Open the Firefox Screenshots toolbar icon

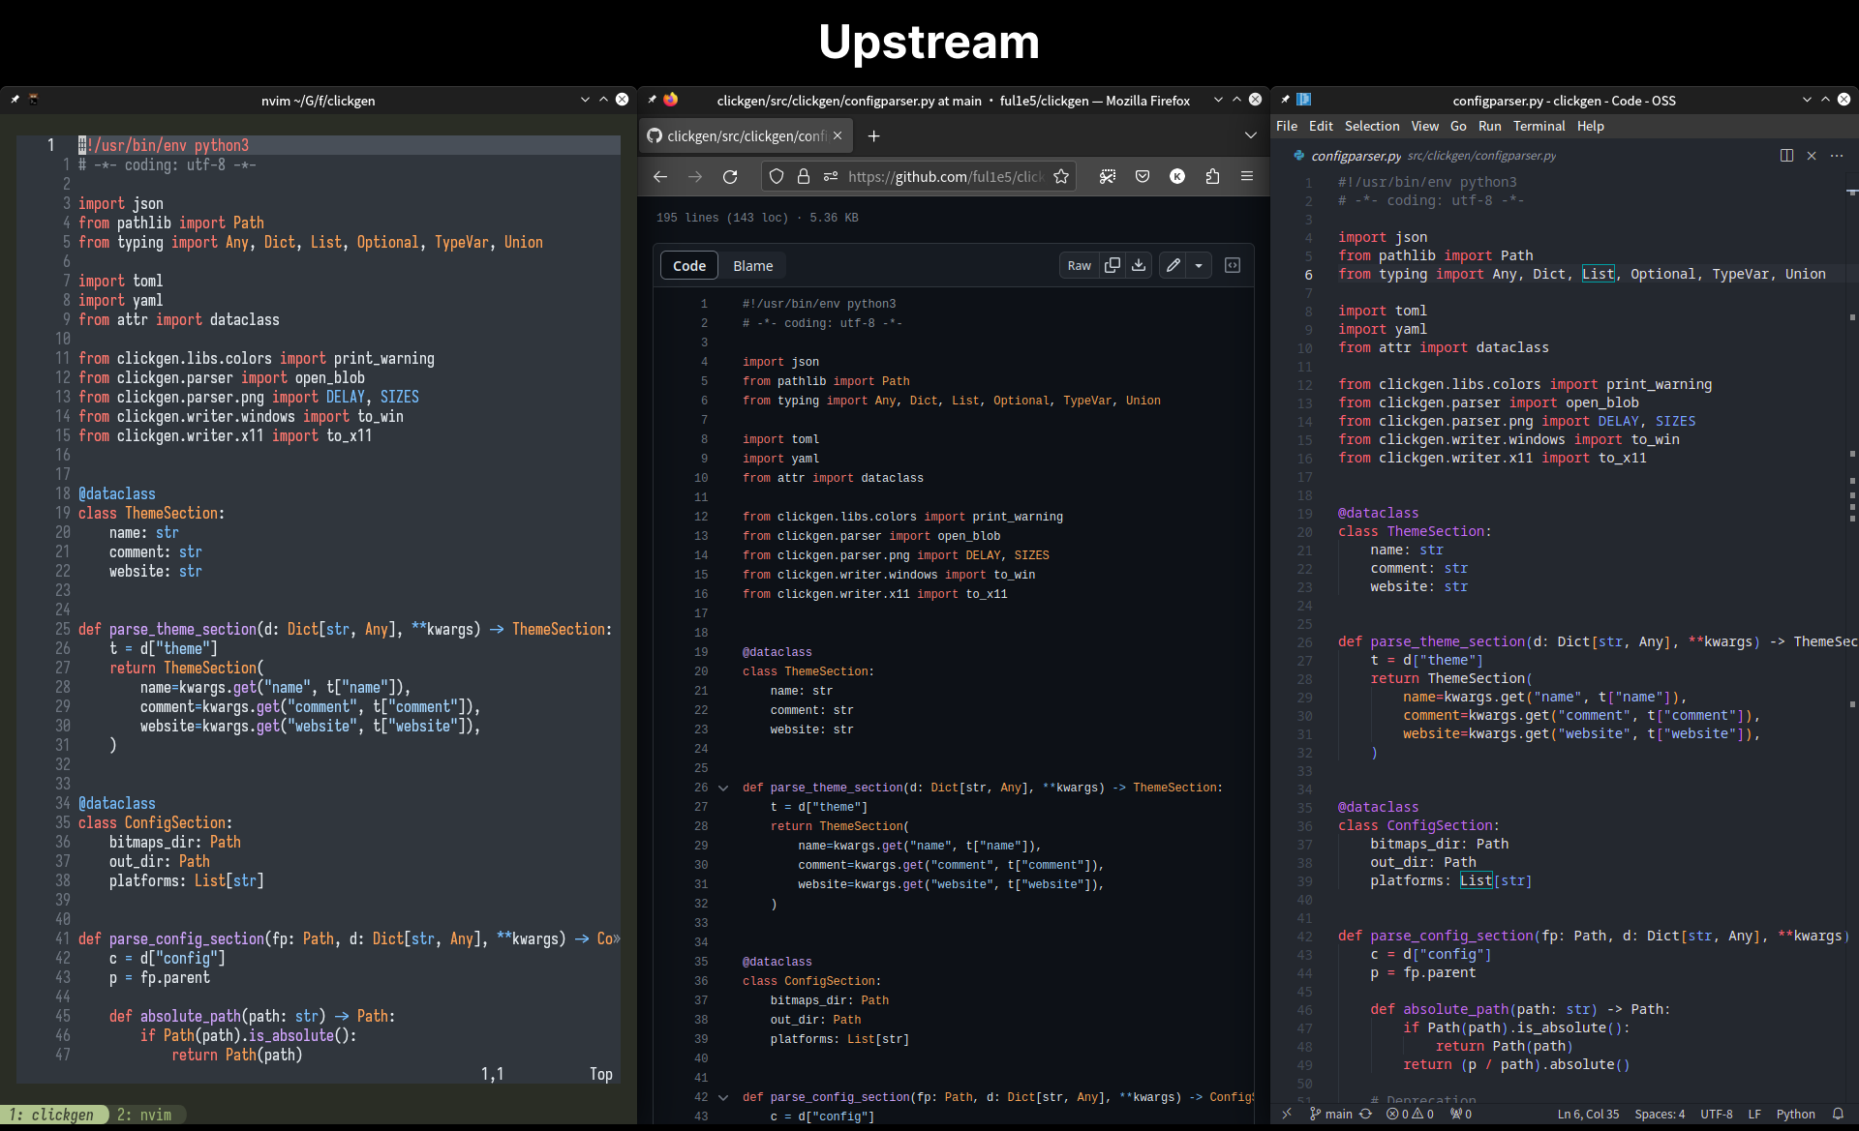(1108, 176)
